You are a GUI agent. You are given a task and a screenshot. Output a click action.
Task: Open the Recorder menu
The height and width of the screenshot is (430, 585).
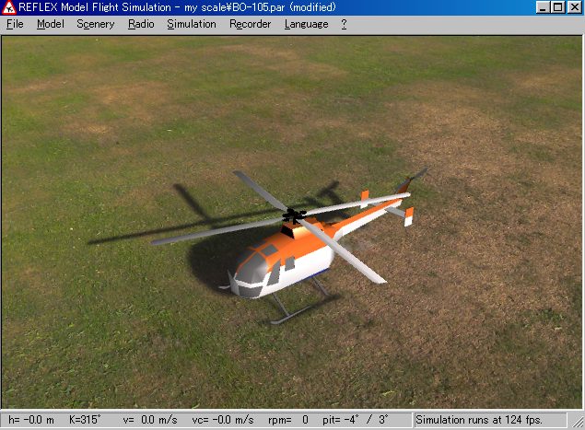250,24
